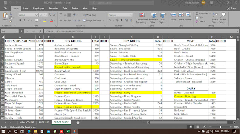This screenshot has height=134, width=240.
Task: Adjust the zoom slider in status bar
Action: pos(220,127)
